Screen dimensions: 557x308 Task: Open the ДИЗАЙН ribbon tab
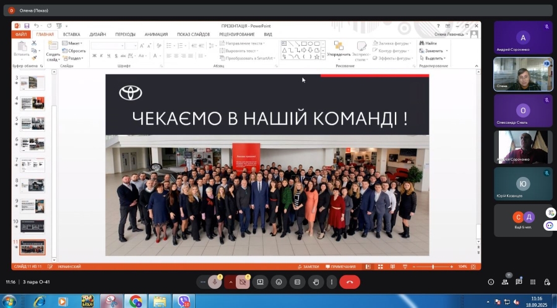point(97,35)
